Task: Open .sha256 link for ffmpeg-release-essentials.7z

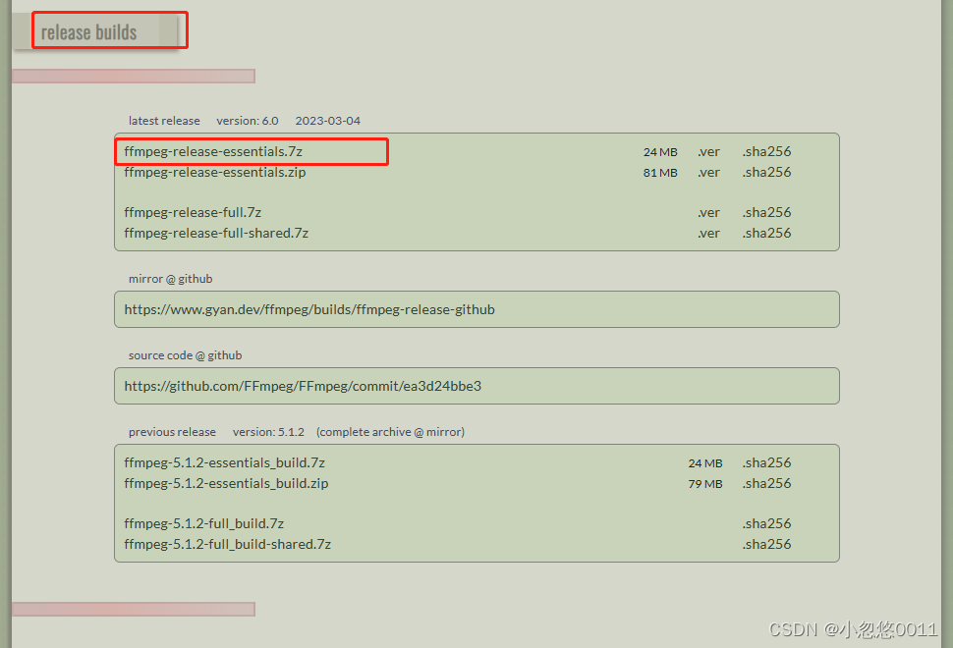Action: coord(766,151)
